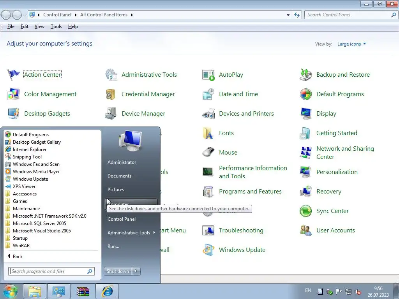The height and width of the screenshot is (299, 399).
Task: Open the Device Manager icon
Action: (111, 114)
